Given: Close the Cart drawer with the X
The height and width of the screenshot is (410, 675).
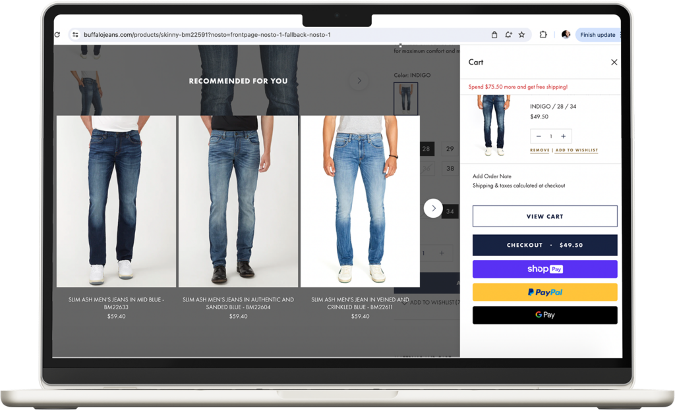Looking at the screenshot, I should pos(614,63).
